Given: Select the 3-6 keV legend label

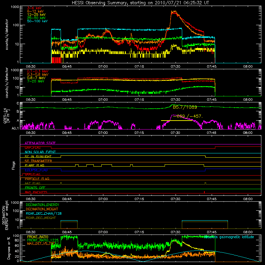Looking at the screenshot, I should click(x=34, y=8).
